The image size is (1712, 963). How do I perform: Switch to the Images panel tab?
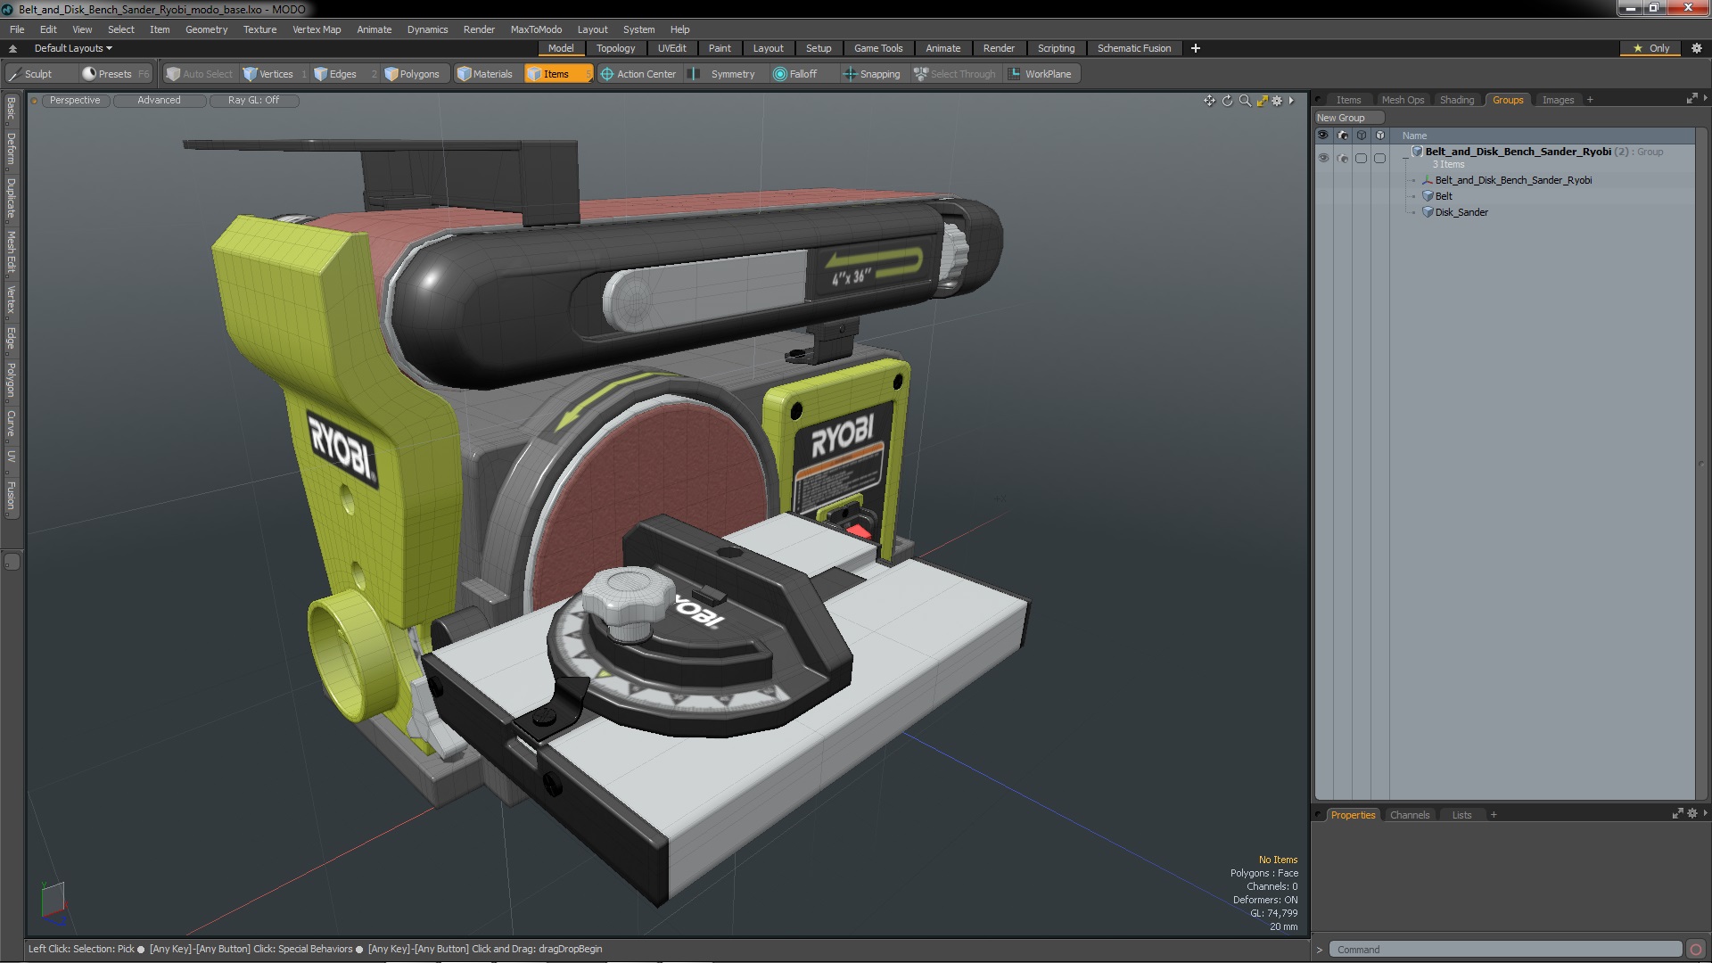pyautogui.click(x=1558, y=100)
